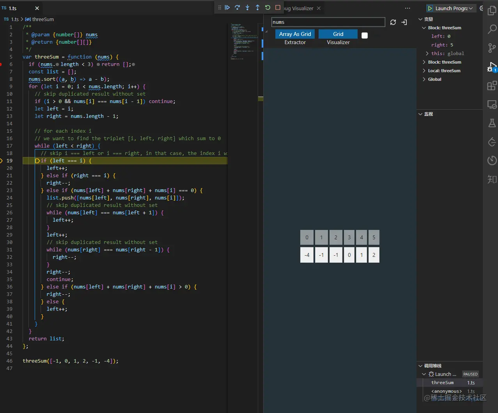Toggle the breakpoint on line 6
This screenshot has height=413, width=498.
point(2,64)
